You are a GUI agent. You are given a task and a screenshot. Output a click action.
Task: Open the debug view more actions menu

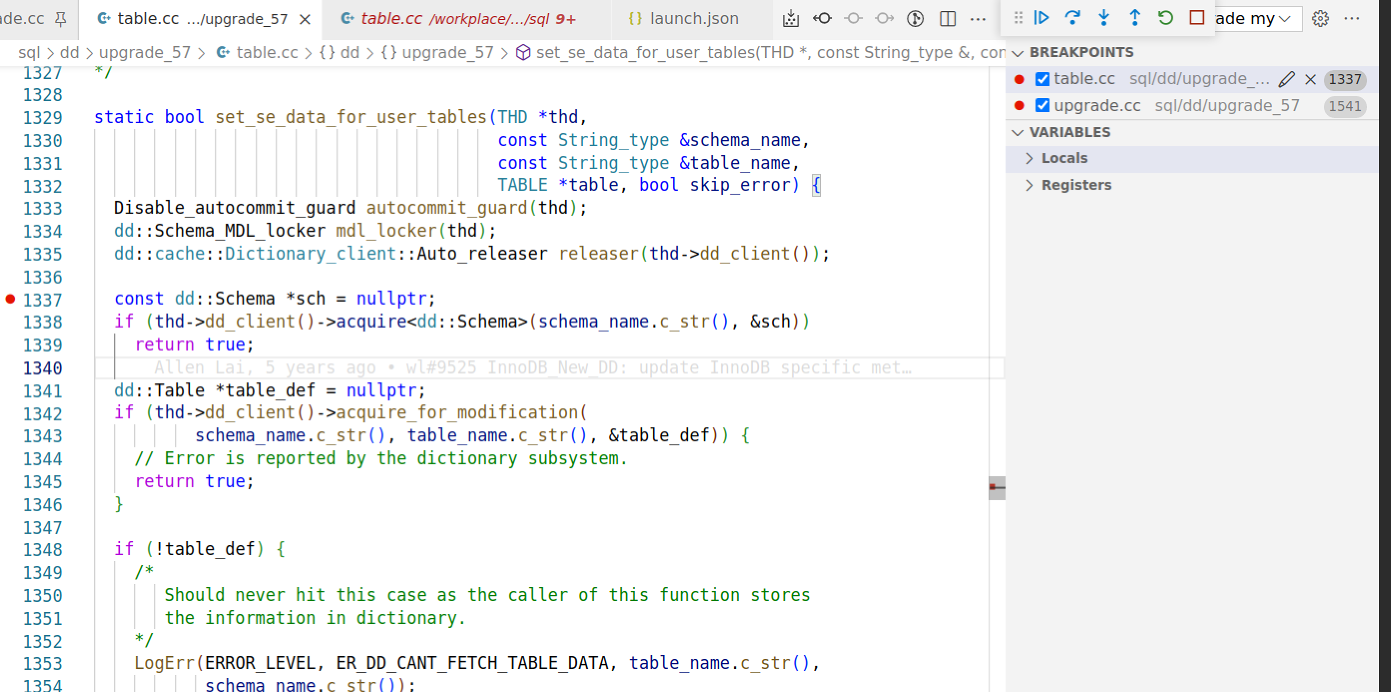[x=1352, y=18]
